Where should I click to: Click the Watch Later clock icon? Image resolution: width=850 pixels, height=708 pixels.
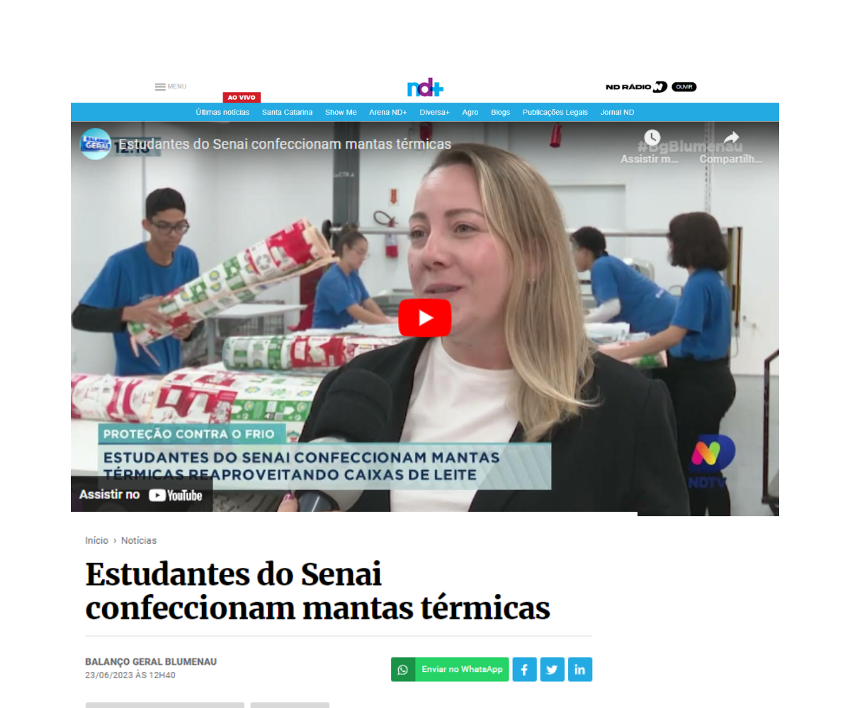[x=652, y=138]
